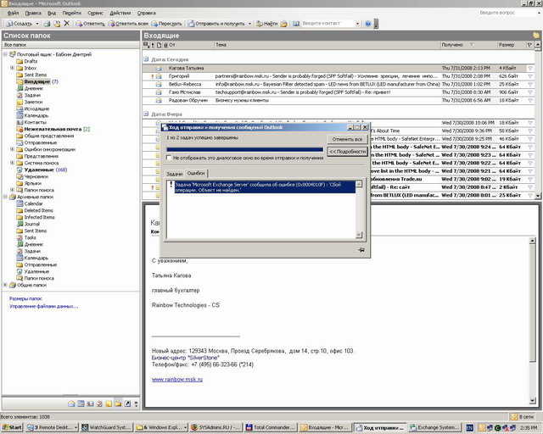This screenshot has width=543, height=434.
Task: Open the www.rainbow.msk.ru link
Action: [177, 379]
